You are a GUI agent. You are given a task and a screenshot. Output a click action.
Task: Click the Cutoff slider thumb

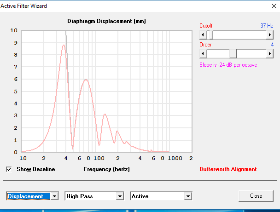coord(210,35)
